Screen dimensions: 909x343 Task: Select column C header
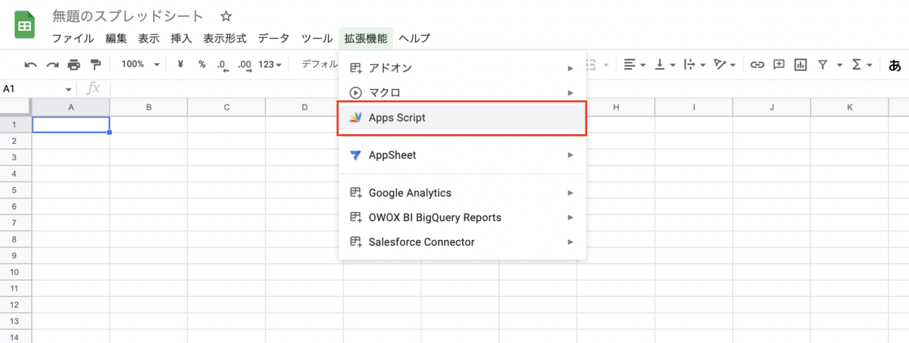pyautogui.click(x=226, y=107)
